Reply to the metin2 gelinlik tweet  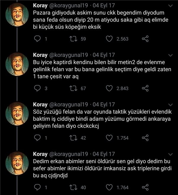click(37, 88)
